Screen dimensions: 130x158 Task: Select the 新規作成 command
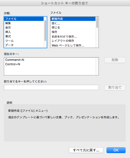coord(73,19)
